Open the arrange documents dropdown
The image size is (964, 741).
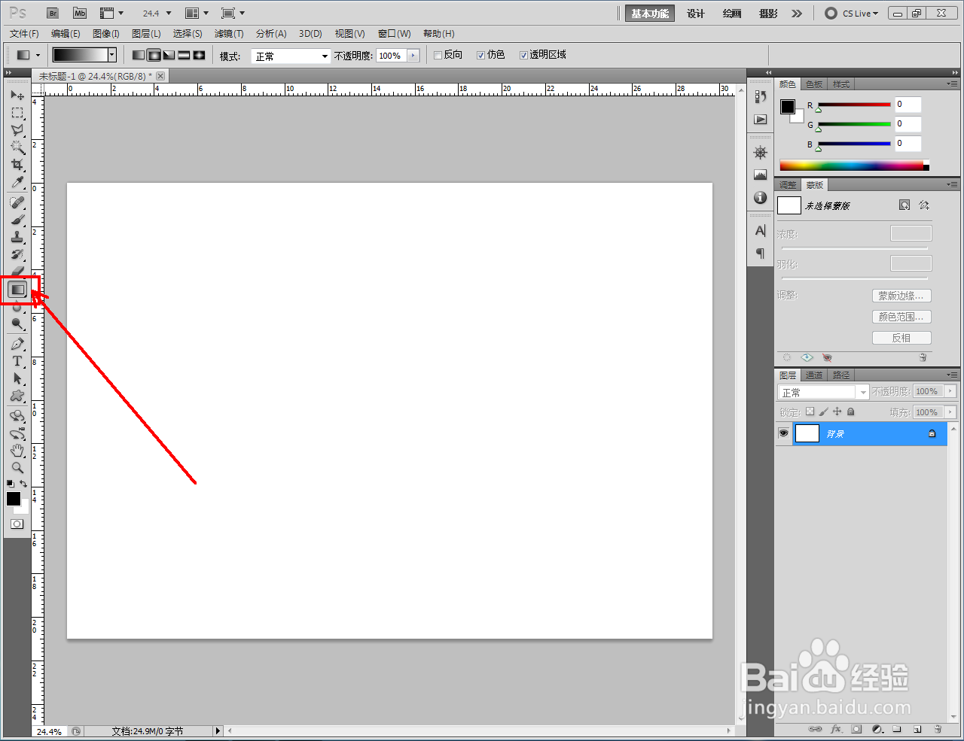197,13
